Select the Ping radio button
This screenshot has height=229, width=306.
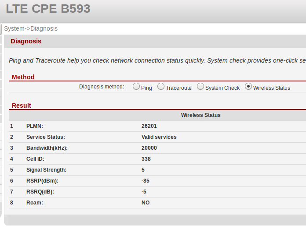pyautogui.click(x=136, y=87)
